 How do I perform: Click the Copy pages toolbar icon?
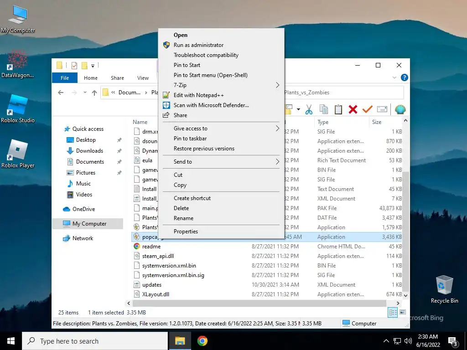(323, 109)
